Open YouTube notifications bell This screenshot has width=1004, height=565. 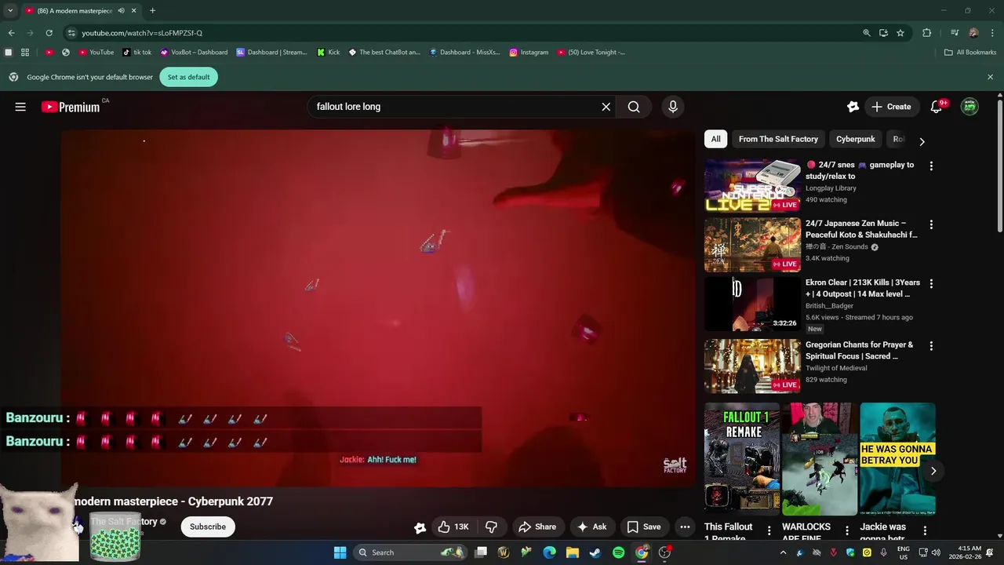(936, 107)
